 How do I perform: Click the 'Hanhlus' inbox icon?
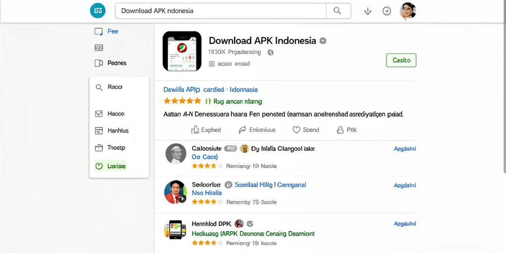(x=99, y=130)
